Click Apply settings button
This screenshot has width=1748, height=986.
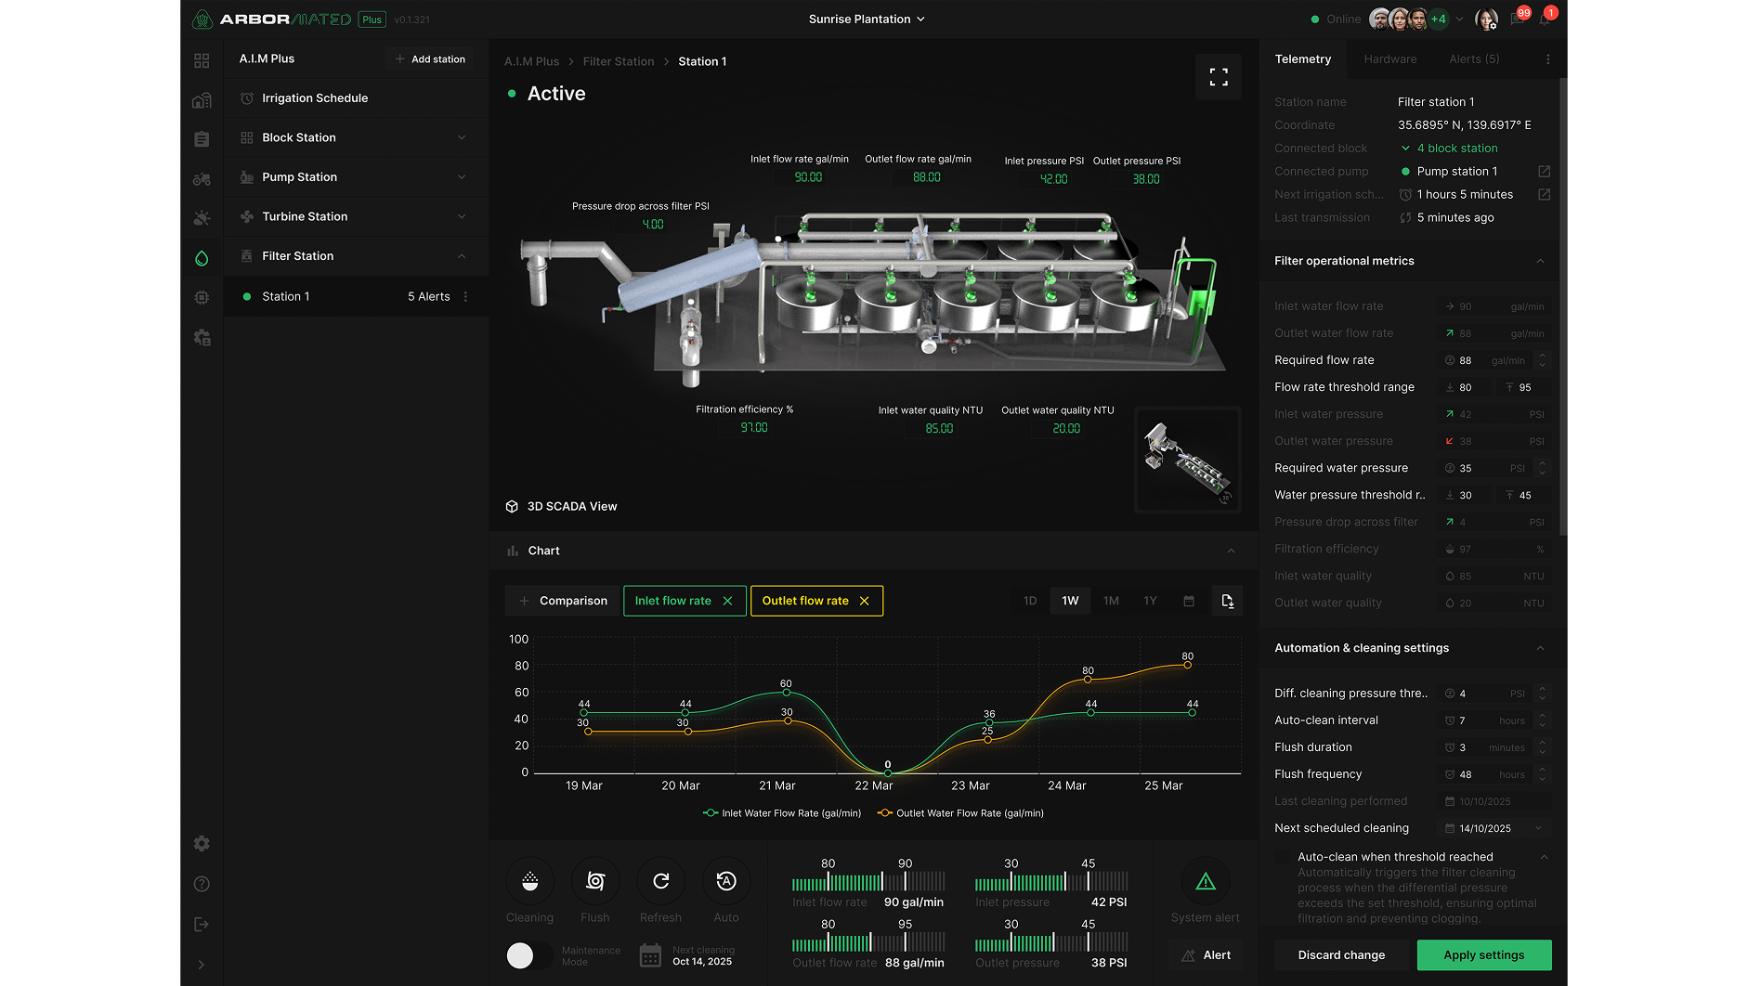pyautogui.click(x=1484, y=955)
